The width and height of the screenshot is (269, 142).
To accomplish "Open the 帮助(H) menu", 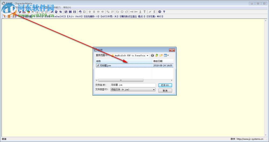I will coord(67,7).
